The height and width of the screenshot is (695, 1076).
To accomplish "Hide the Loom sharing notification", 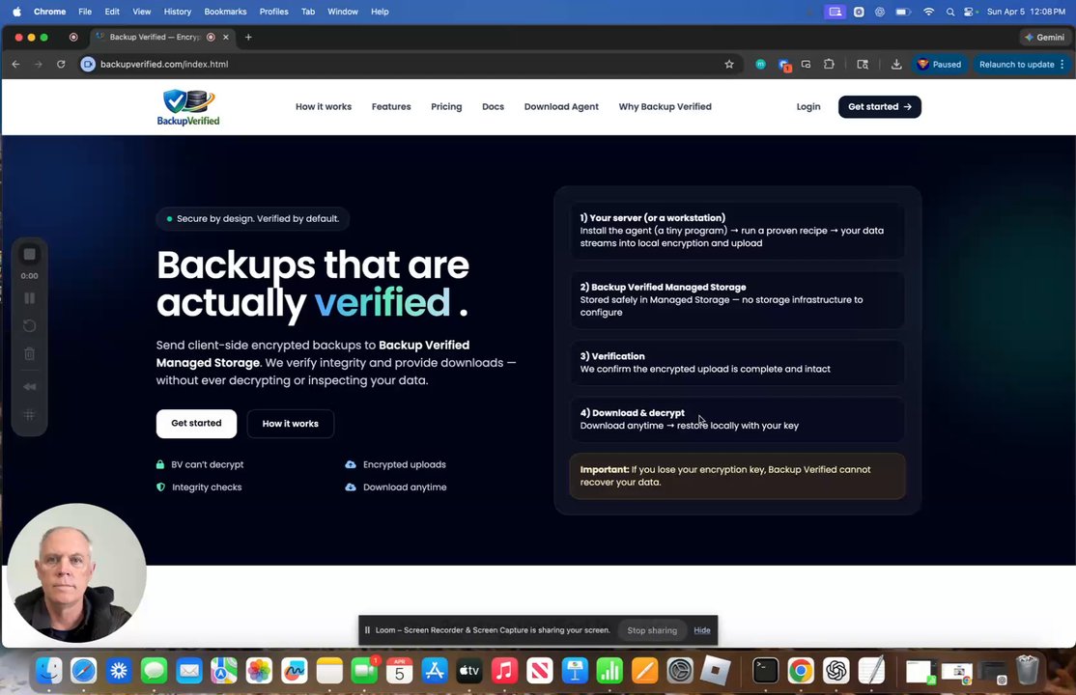I will click(702, 630).
